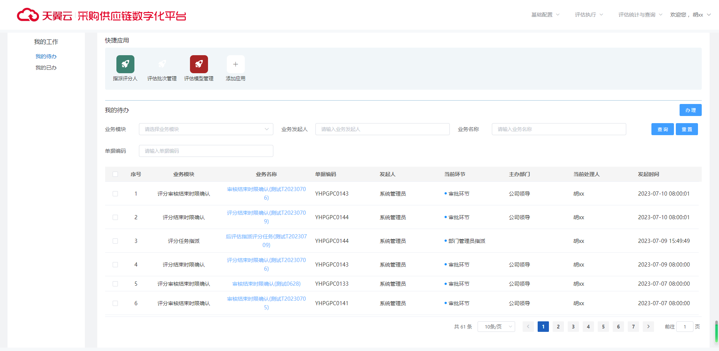Check the row 1 checkbox for YHPGPC0143
This screenshot has height=351, width=719.
pos(115,194)
